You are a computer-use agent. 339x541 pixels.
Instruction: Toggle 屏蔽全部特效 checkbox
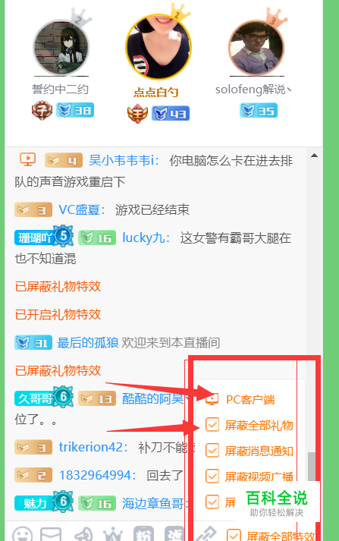pyautogui.click(x=234, y=535)
